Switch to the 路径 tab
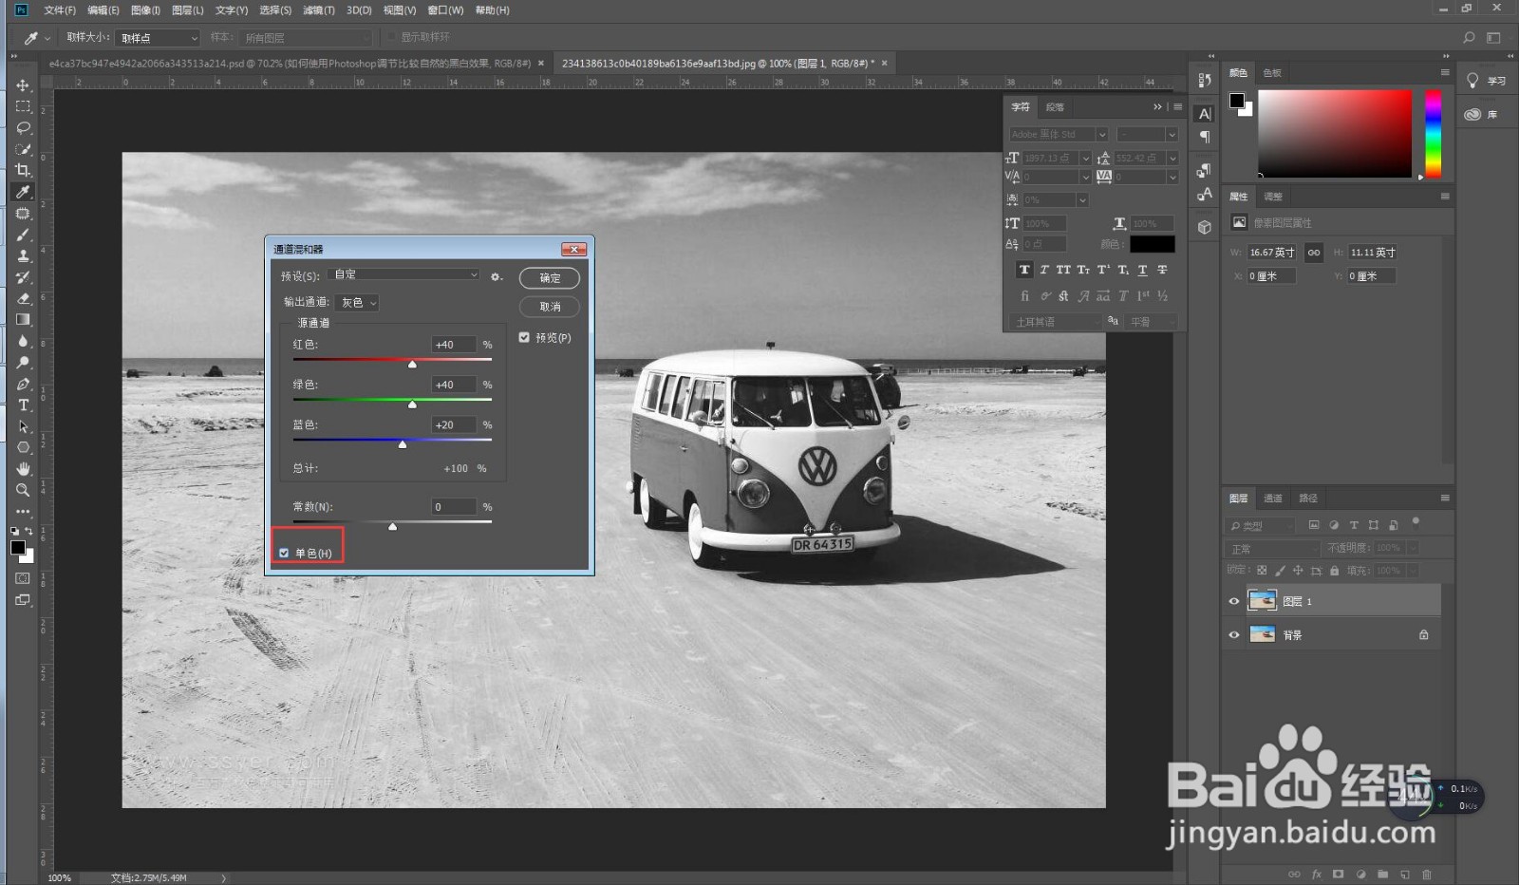 [1308, 499]
